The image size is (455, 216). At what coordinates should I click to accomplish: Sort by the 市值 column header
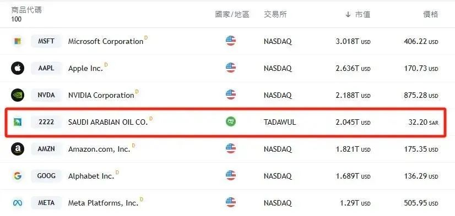tap(358, 14)
